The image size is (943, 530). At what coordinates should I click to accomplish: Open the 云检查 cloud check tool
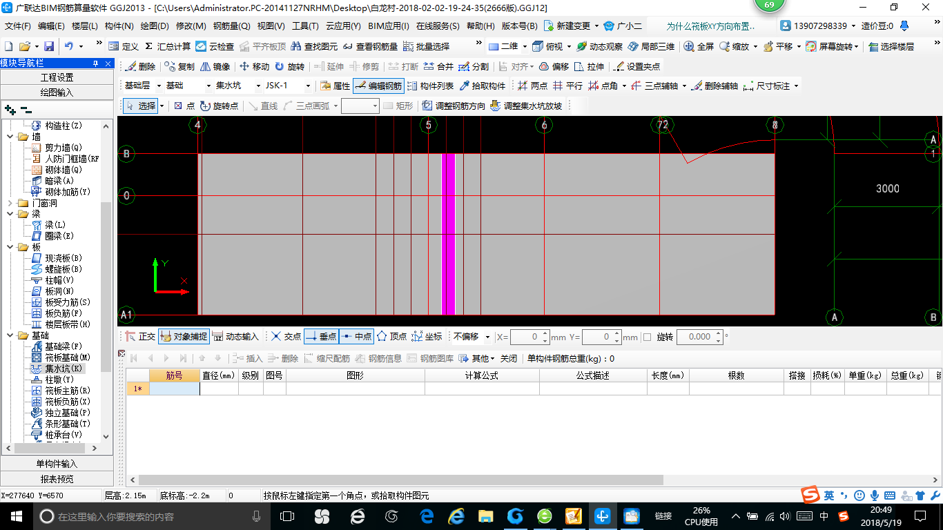215,46
